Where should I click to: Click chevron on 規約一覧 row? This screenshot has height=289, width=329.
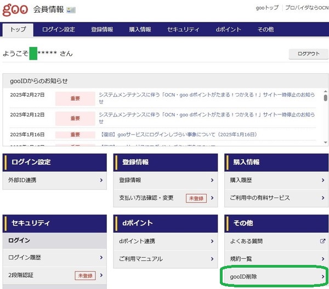click(x=323, y=259)
